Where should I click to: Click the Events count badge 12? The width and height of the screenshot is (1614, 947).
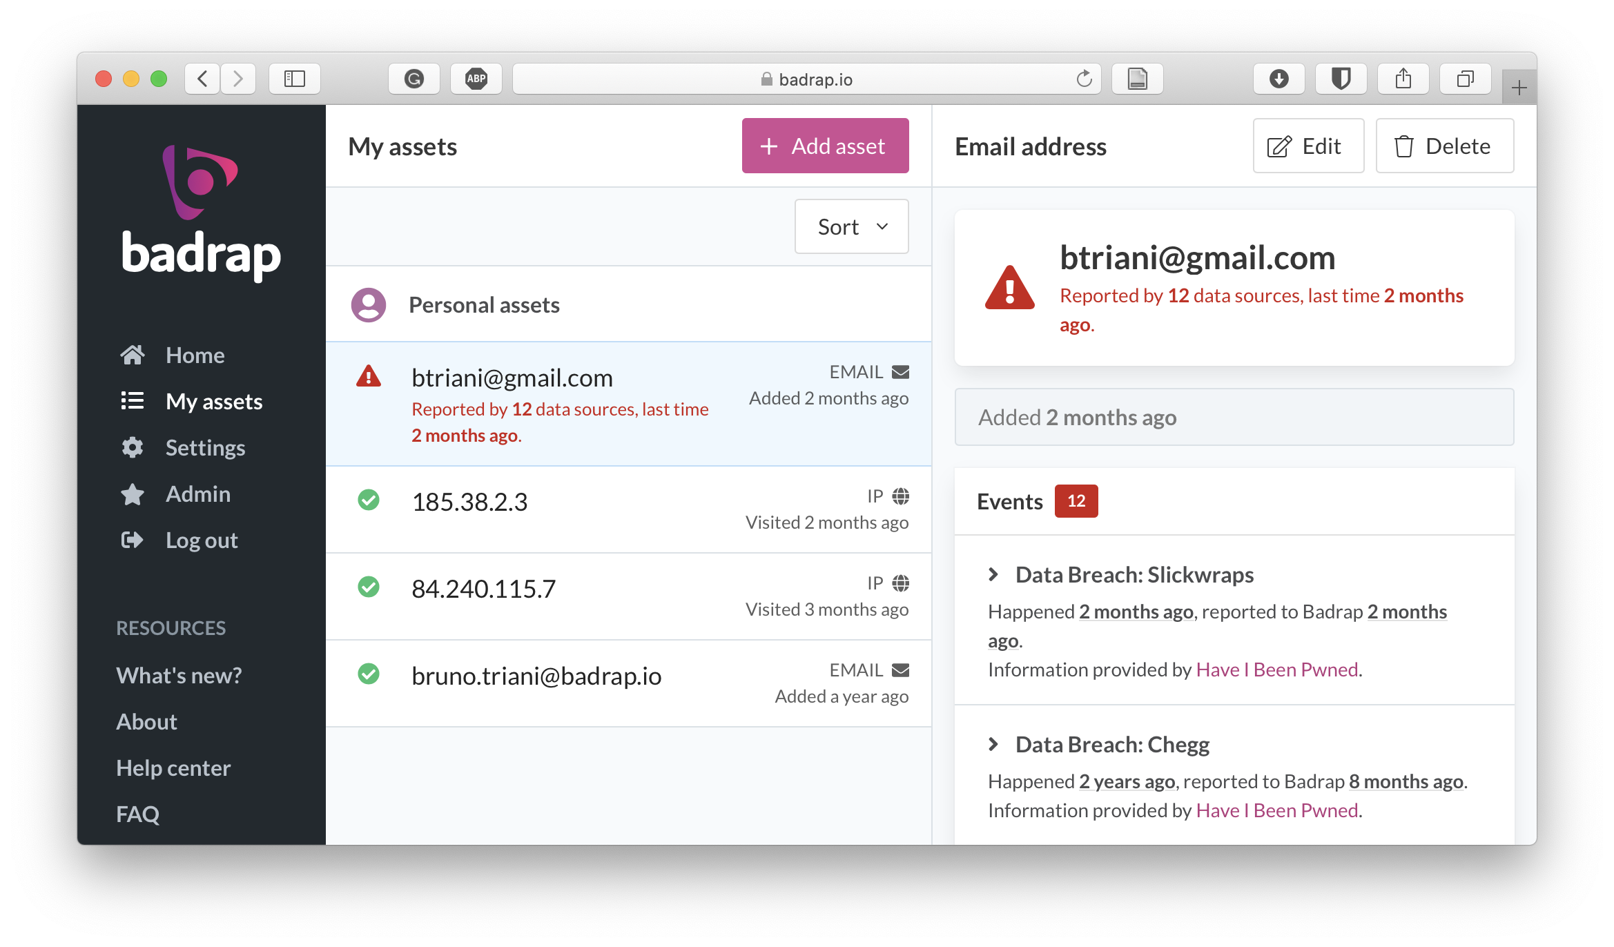pos(1076,501)
